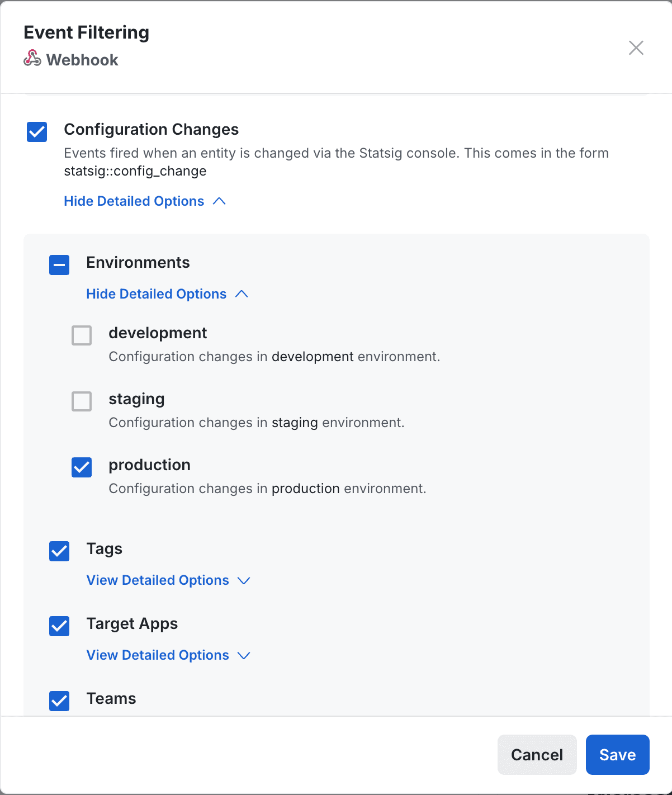The image size is (672, 795).
Task: Collapse Configuration Changes detailed options
Action: point(134,201)
